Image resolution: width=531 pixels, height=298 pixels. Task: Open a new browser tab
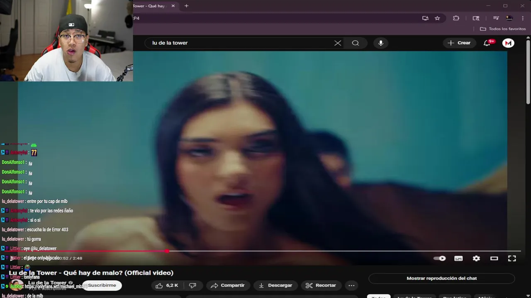coord(186,6)
